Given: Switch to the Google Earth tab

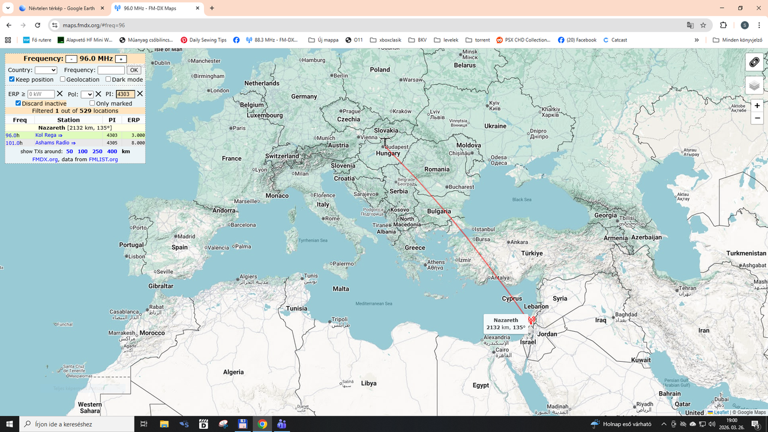Looking at the screenshot, I should click(61, 8).
